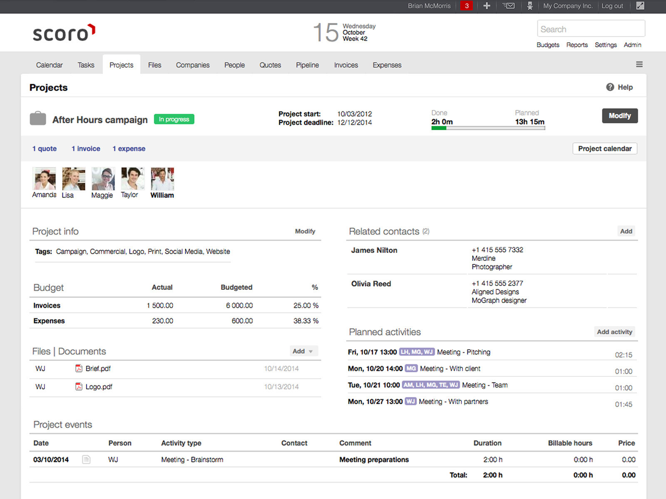Open Lisa's profile photo
This screenshot has width=666, height=499.
[x=74, y=179]
